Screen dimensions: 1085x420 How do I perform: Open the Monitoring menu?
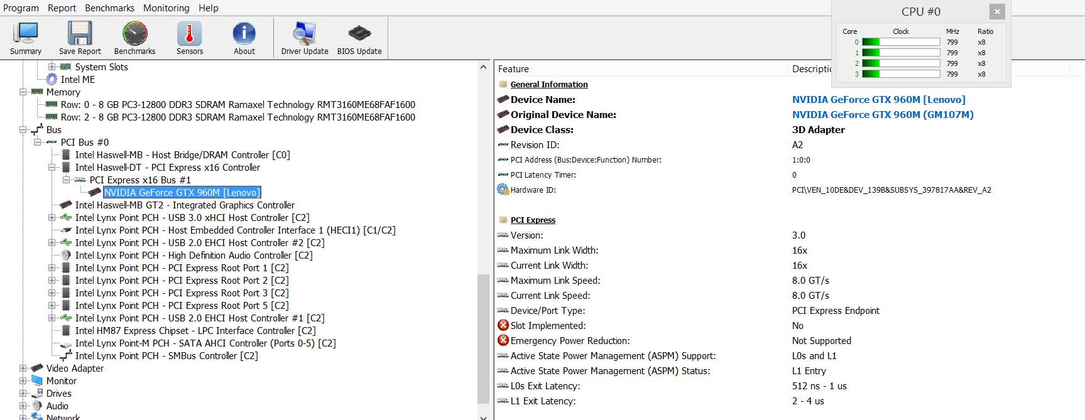click(x=166, y=8)
